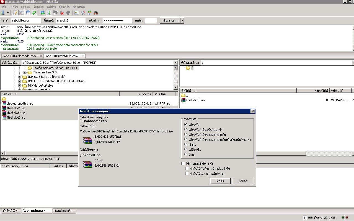Open the แก้ไข menu
Image resolution: width=354 pixels, height=221 pixels.
pyautogui.click(x=14, y=6)
